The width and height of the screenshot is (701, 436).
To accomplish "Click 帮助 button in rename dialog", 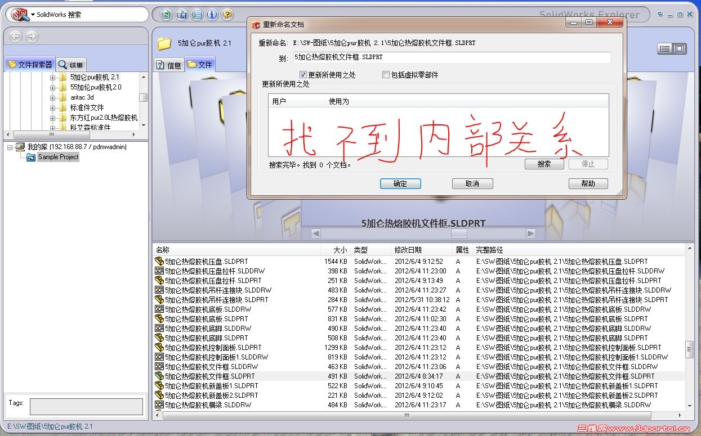I will click(588, 184).
